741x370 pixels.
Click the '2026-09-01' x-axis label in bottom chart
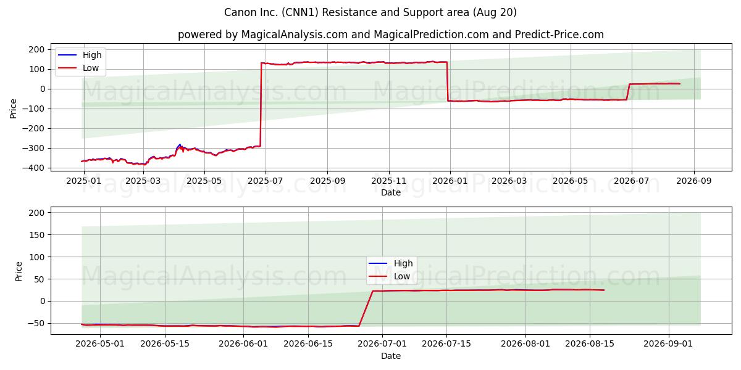click(x=669, y=345)
